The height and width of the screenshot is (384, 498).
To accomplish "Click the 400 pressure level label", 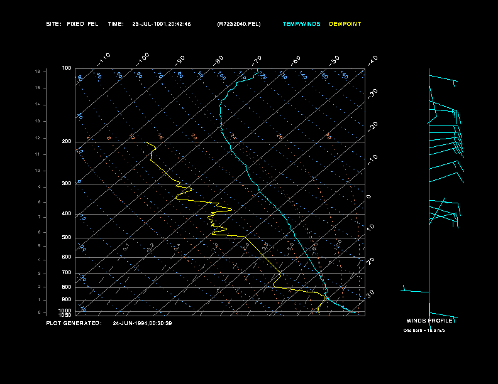I will [x=67, y=213].
